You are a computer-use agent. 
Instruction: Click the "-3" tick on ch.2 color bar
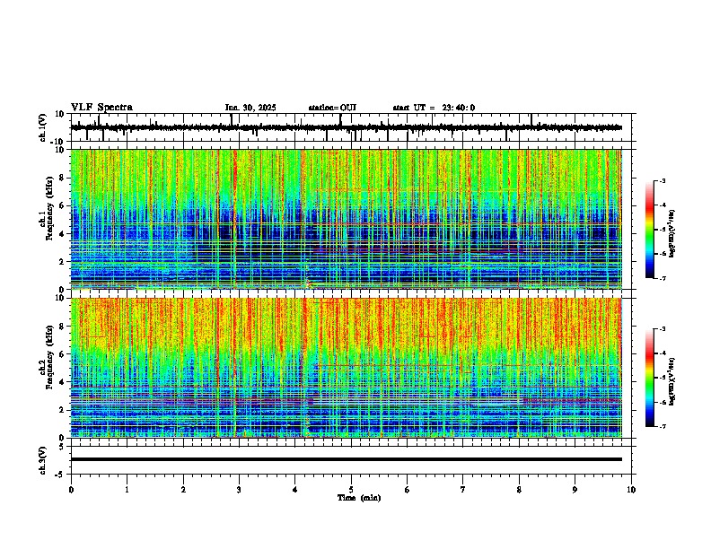(x=662, y=329)
